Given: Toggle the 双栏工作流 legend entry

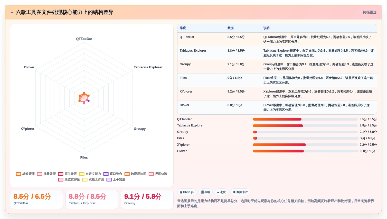Looking at the screenshot, I should click(x=93, y=180).
